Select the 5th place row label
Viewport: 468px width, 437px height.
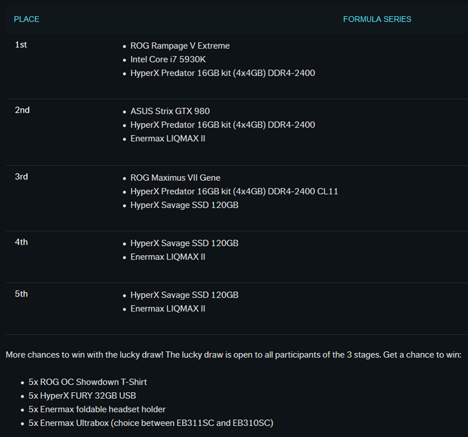point(21,295)
